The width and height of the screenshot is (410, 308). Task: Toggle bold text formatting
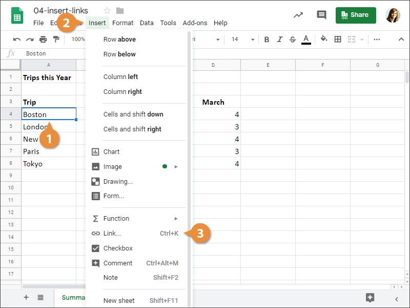[266, 40]
